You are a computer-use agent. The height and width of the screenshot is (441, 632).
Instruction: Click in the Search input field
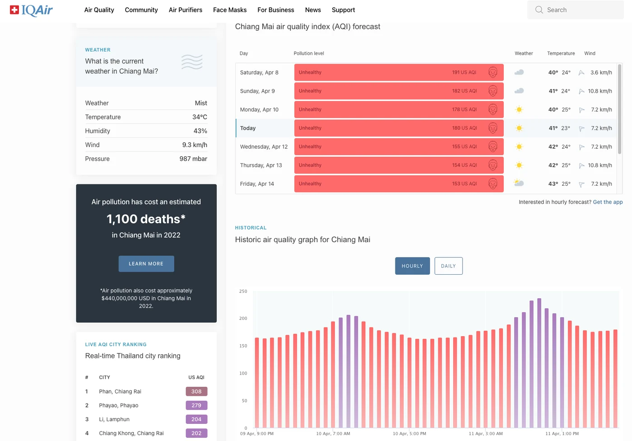click(x=576, y=10)
